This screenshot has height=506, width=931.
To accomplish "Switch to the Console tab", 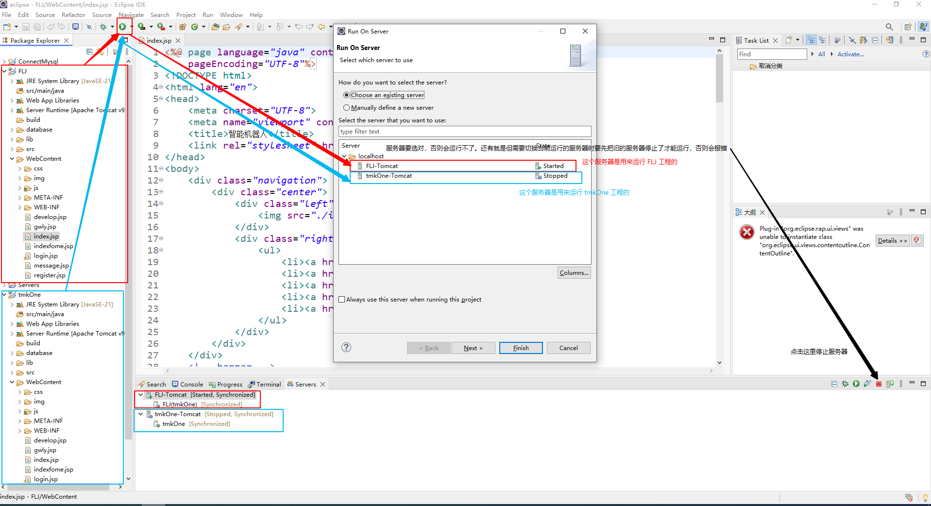I will point(187,384).
